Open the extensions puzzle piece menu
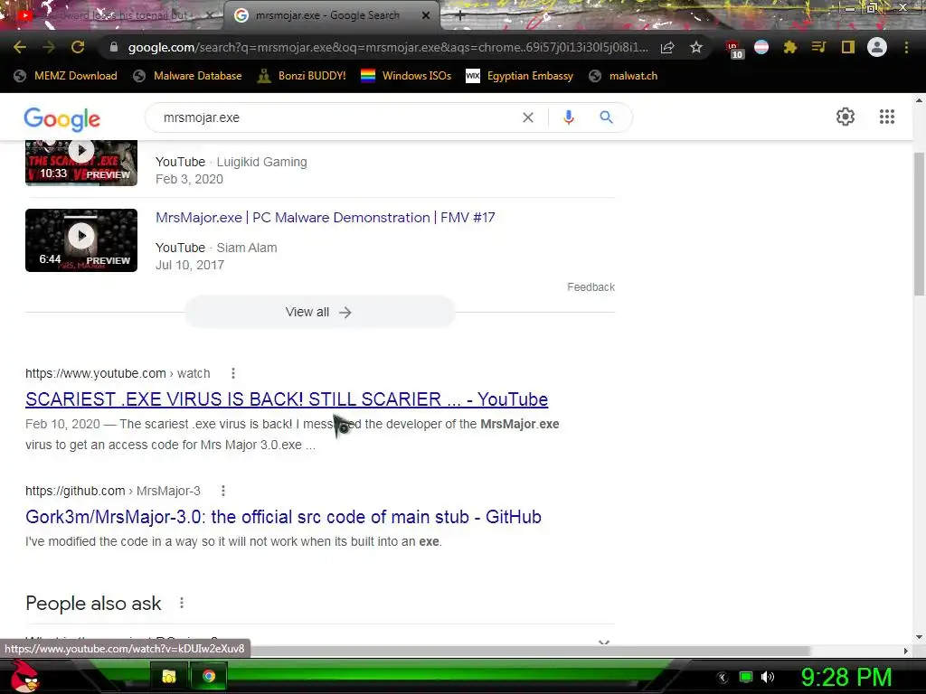This screenshot has width=926, height=694. [x=789, y=47]
